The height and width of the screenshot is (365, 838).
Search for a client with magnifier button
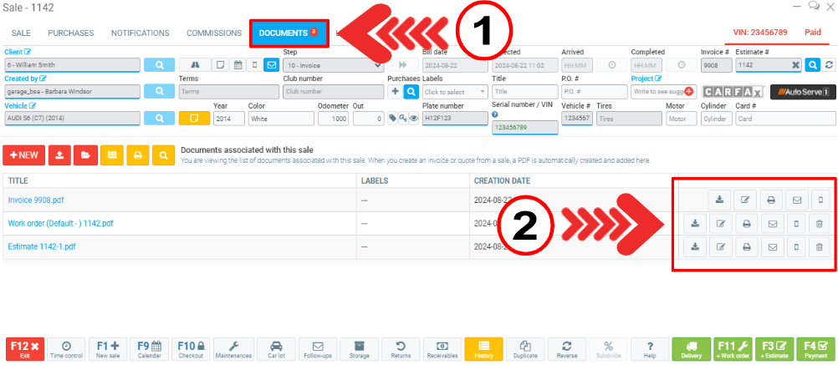[159, 64]
